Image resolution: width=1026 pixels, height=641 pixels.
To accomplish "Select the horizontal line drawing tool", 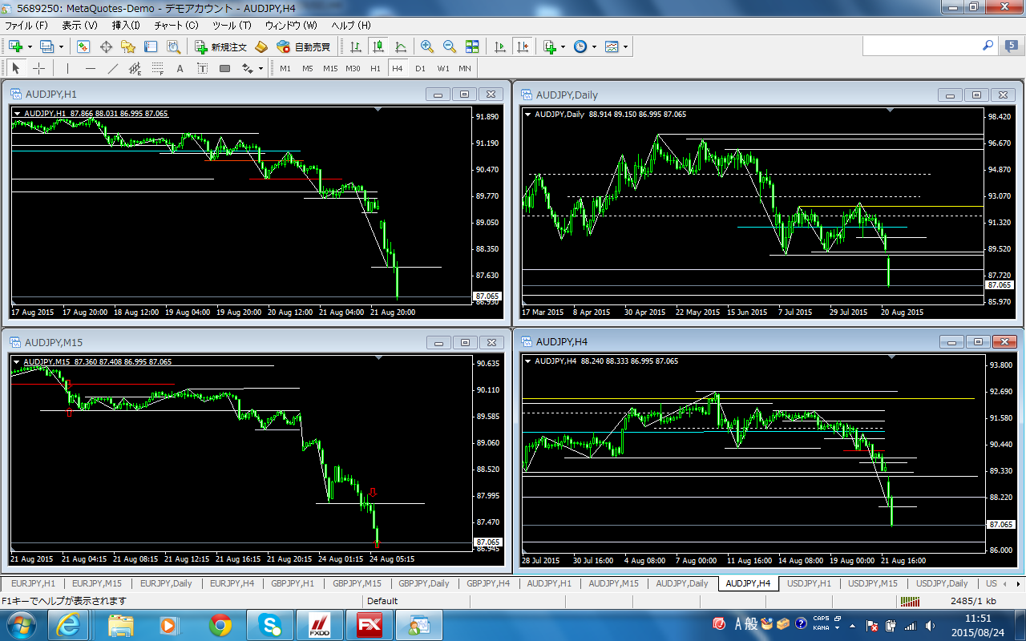I will (x=91, y=69).
